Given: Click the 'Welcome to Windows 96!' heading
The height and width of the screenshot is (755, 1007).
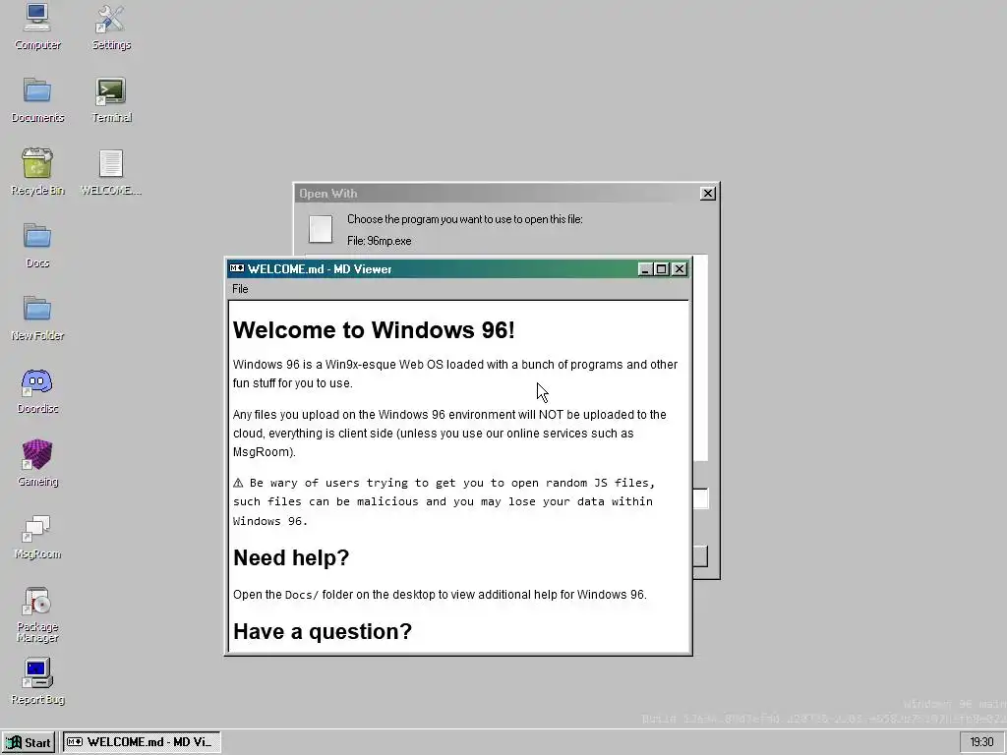Looking at the screenshot, I should 374,330.
